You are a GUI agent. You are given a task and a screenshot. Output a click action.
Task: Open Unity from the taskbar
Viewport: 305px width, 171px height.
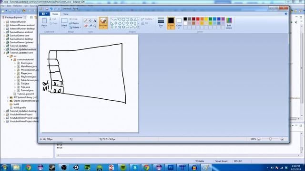(x=76, y=167)
